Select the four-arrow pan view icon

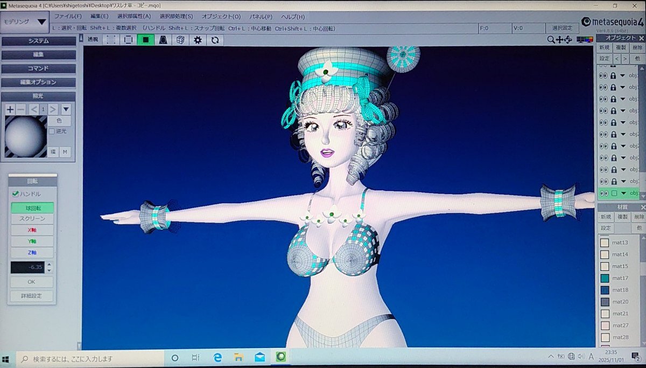point(560,39)
